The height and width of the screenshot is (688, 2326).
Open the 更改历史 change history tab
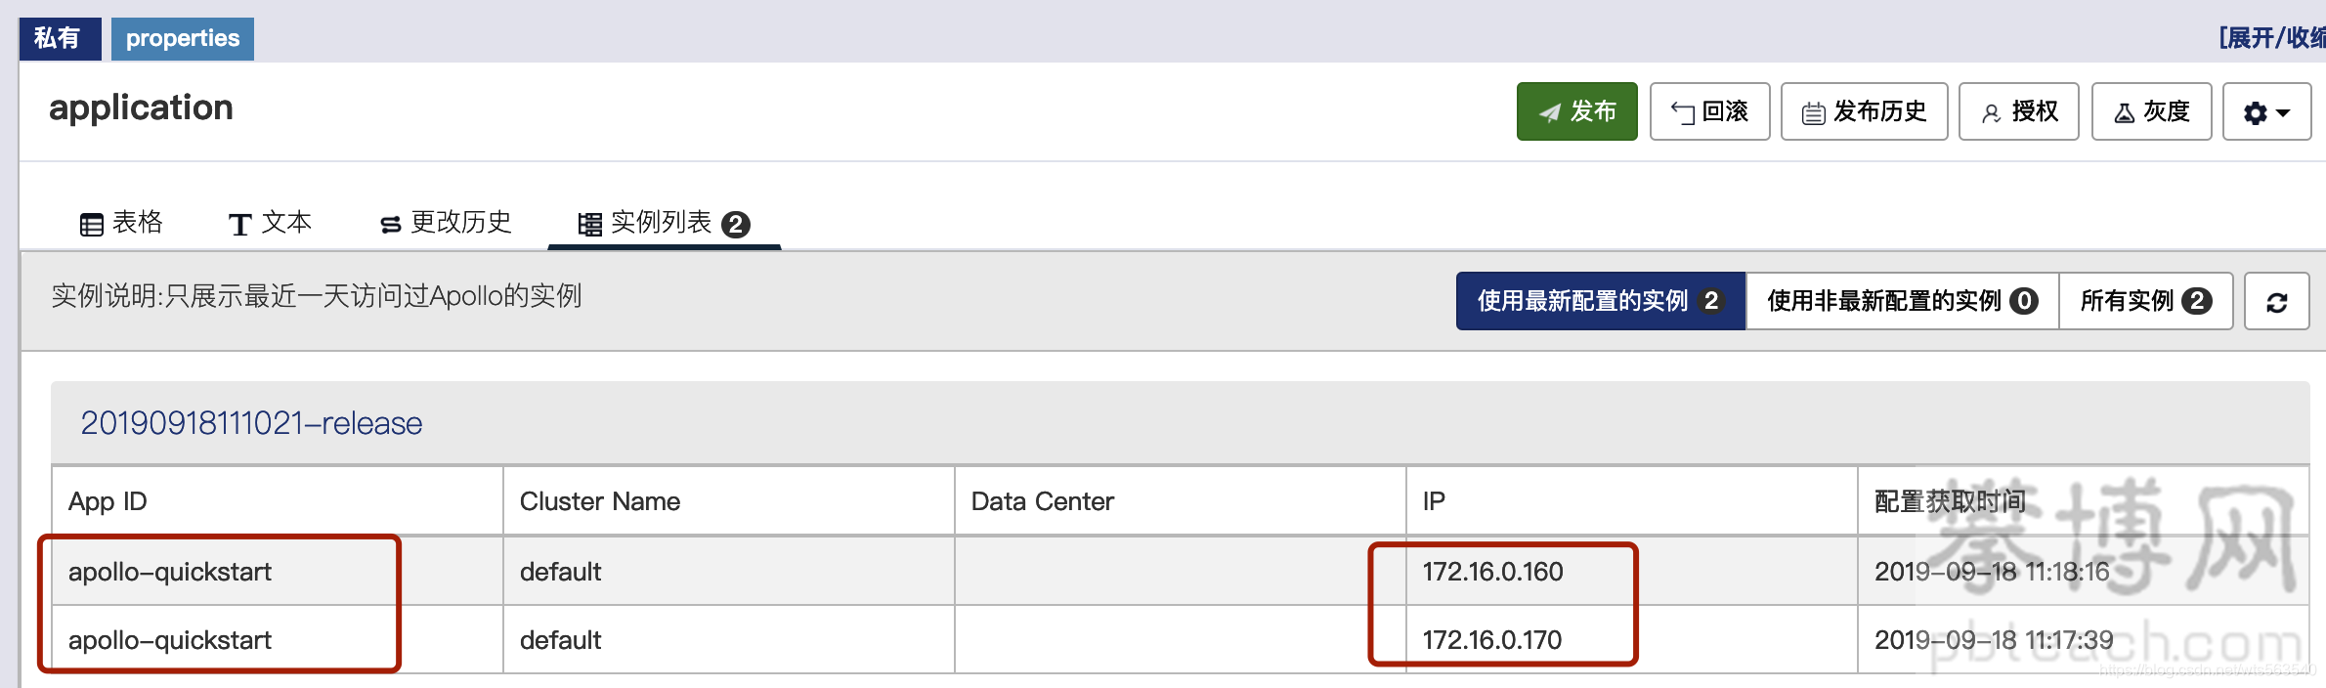pyautogui.click(x=446, y=223)
